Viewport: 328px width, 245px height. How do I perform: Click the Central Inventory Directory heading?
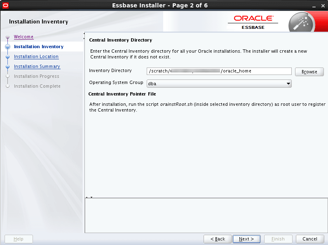point(121,40)
